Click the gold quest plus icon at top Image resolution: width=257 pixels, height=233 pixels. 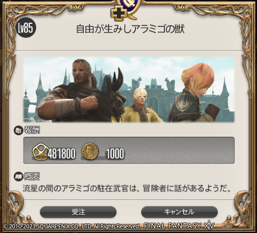(118, 14)
